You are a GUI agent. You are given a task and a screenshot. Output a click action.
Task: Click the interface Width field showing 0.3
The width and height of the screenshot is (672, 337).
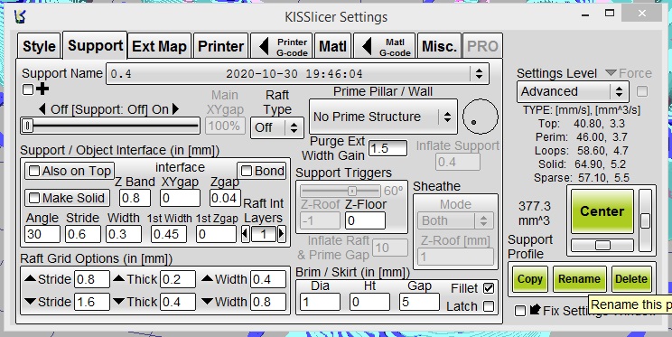pyautogui.click(x=124, y=235)
